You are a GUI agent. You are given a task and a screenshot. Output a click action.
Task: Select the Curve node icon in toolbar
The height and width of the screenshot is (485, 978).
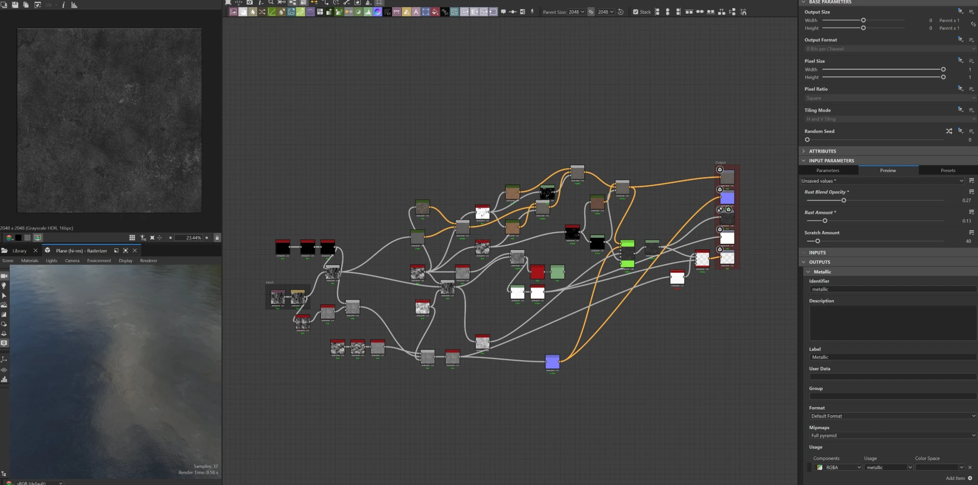coord(272,12)
